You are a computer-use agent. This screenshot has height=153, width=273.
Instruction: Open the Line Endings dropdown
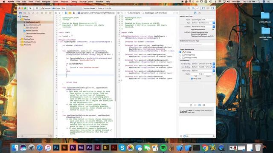[203, 67]
